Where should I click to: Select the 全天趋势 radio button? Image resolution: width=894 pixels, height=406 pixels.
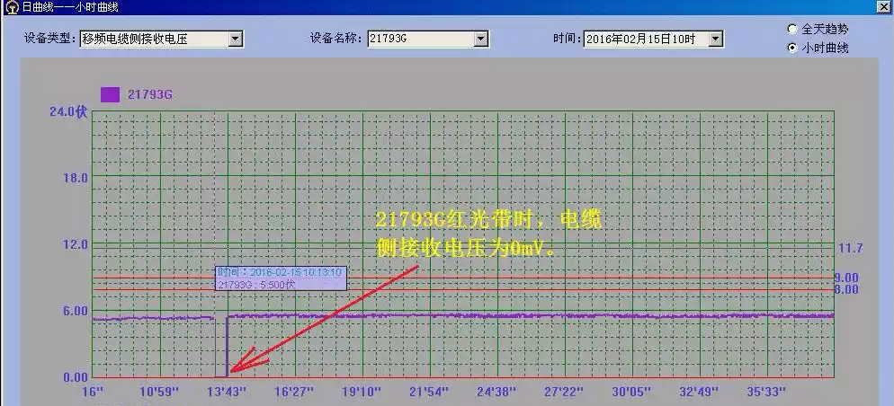point(792,29)
